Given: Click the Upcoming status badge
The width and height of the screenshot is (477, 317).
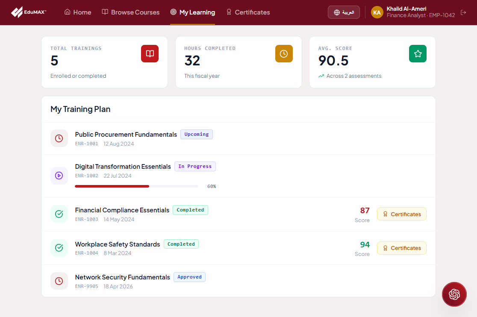Looking at the screenshot, I should coord(197,134).
